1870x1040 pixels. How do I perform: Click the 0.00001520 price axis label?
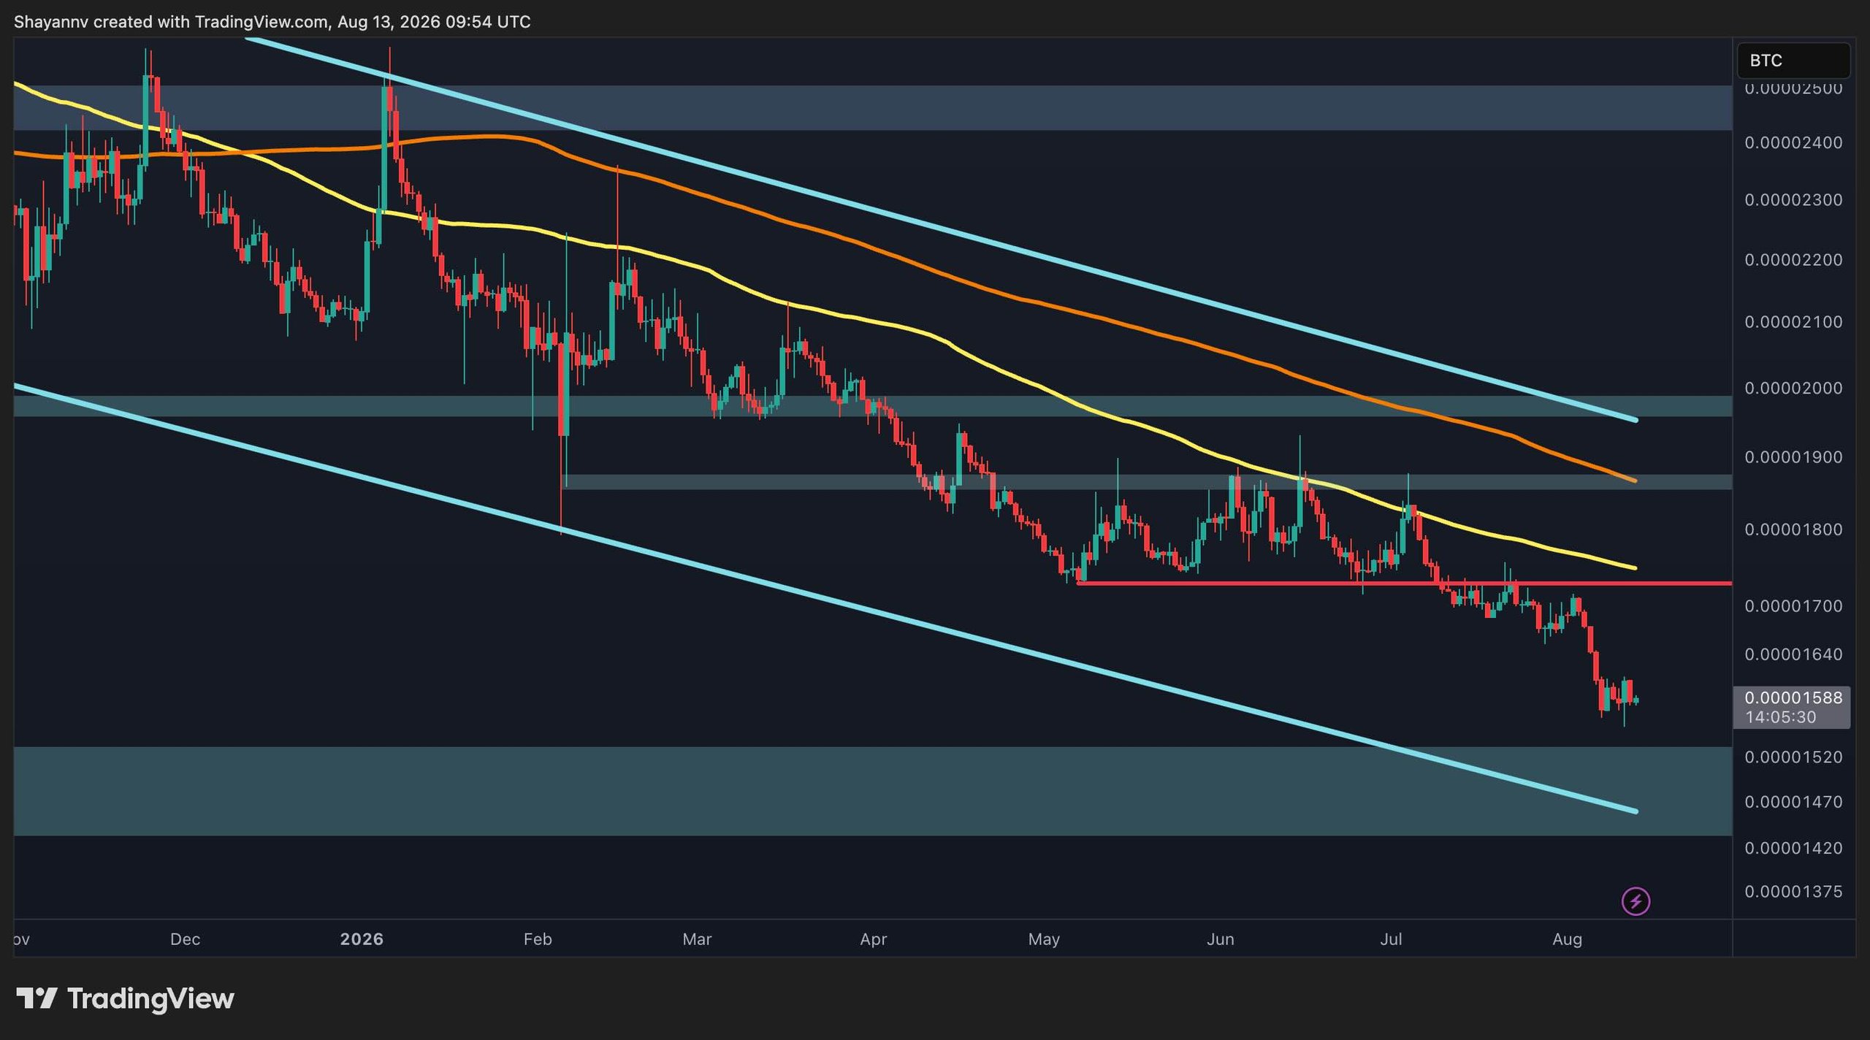pos(1793,757)
